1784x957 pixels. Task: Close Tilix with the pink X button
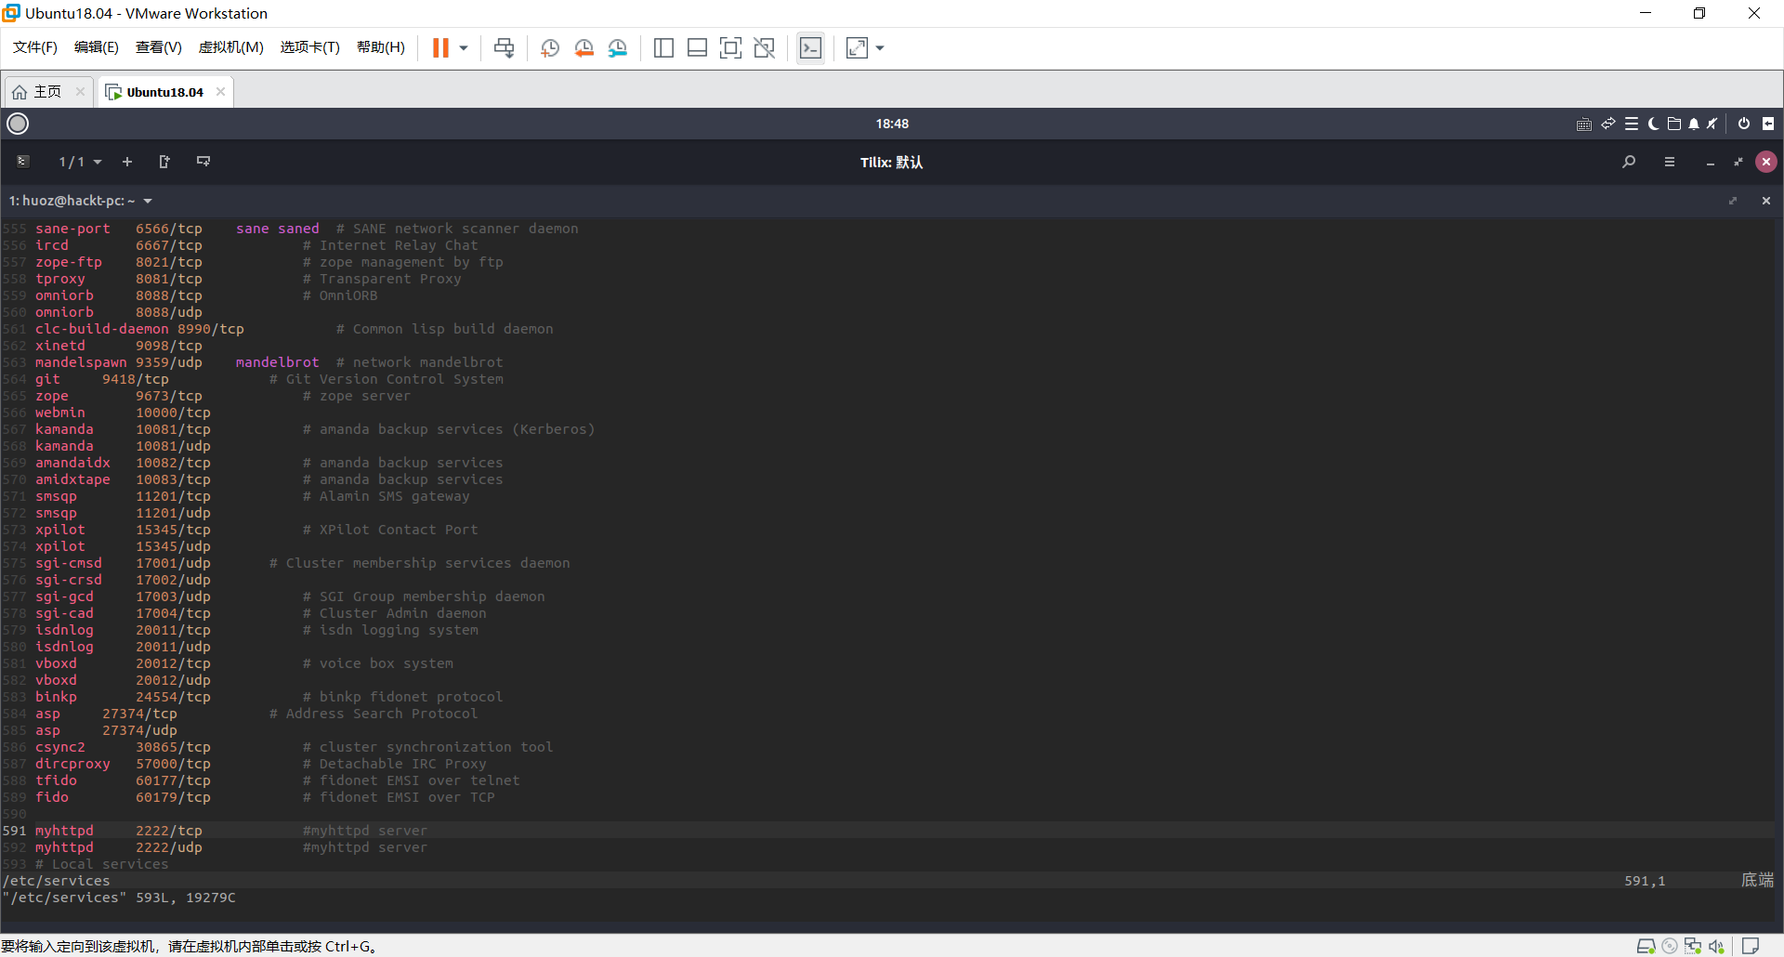(x=1766, y=162)
